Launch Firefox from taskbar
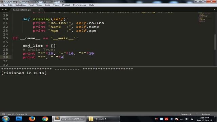This screenshot has height=122, width=217. coord(32,119)
